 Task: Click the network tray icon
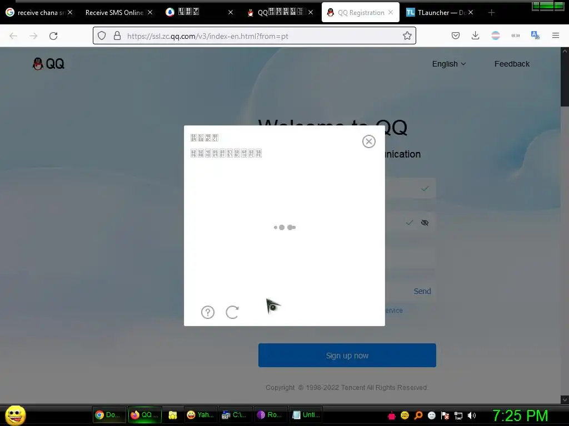click(458, 415)
